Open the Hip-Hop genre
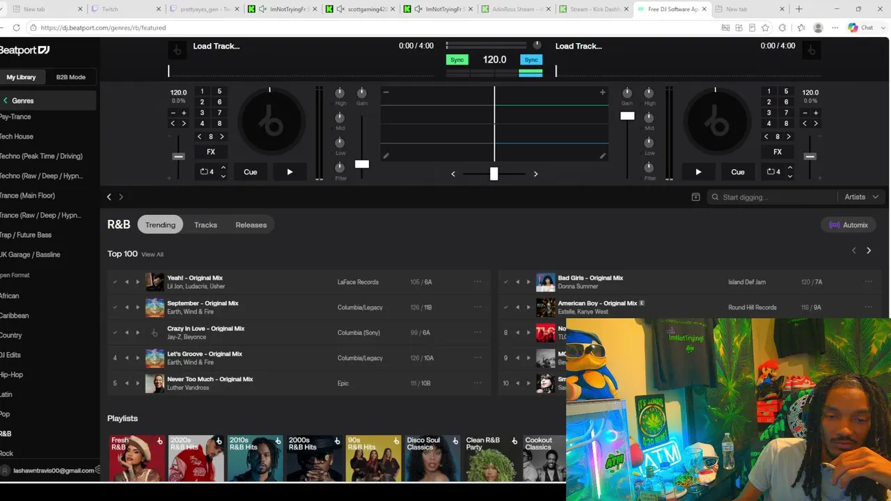The height and width of the screenshot is (501, 891). pyautogui.click(x=12, y=374)
